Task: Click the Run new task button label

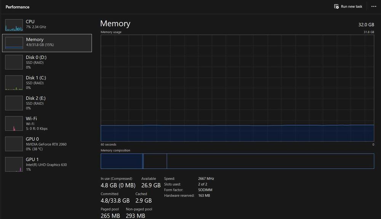Action: (351, 6)
